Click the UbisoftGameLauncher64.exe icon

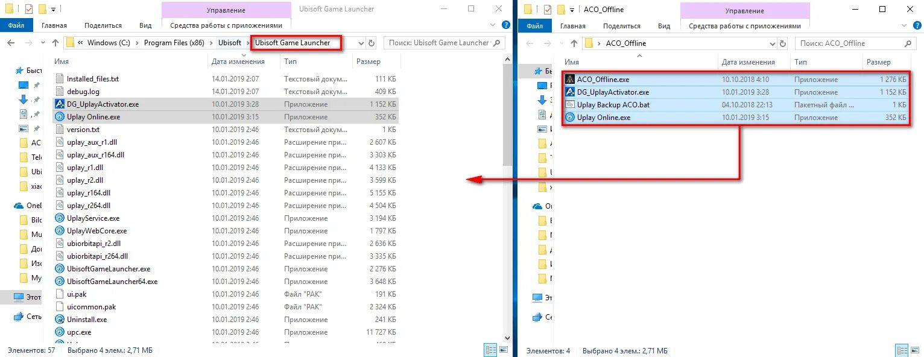coord(59,282)
